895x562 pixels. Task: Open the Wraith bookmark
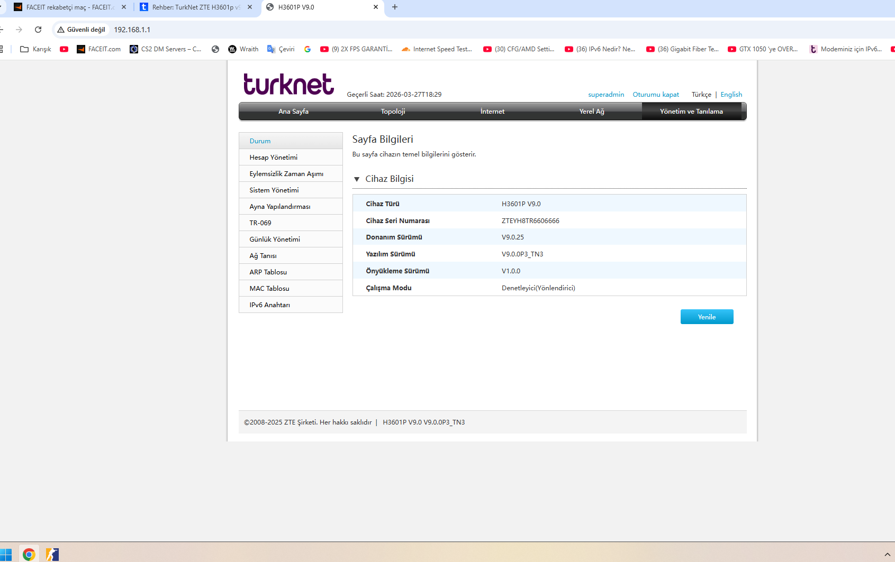243,49
